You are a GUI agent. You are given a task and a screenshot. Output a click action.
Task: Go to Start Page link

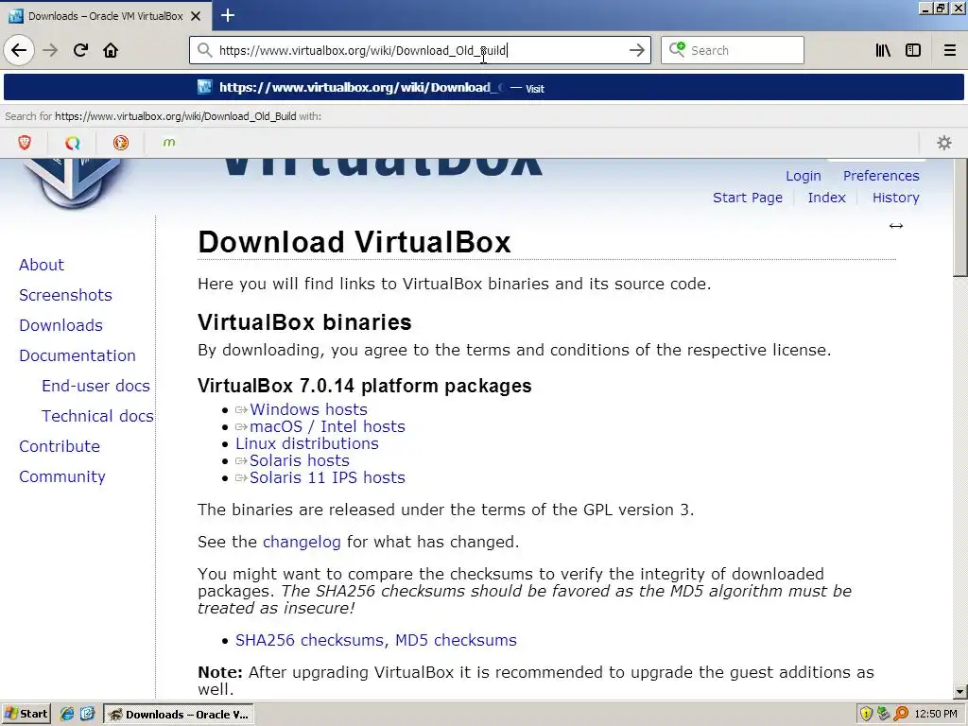(748, 198)
